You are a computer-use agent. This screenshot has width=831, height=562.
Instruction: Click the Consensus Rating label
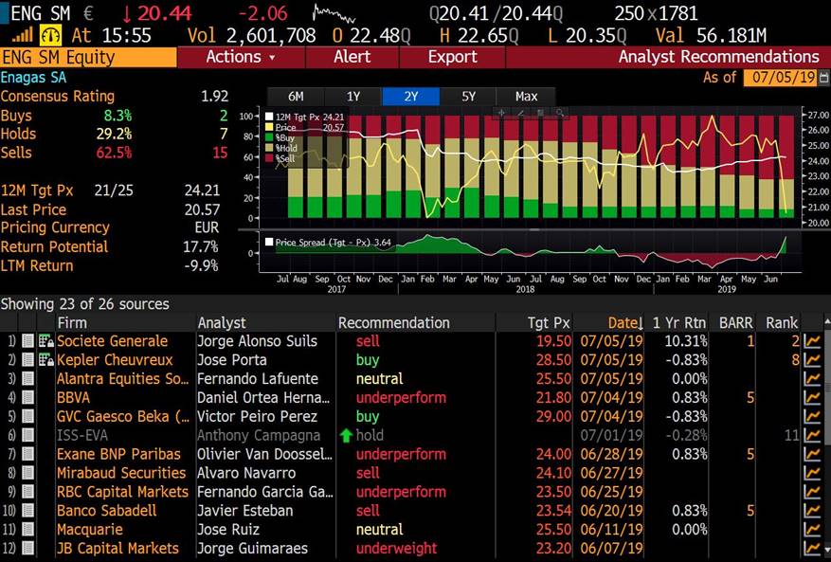[57, 97]
